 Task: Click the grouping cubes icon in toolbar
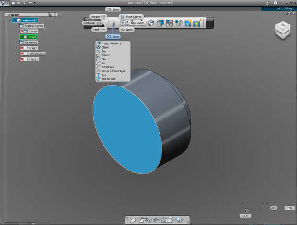click(178, 23)
